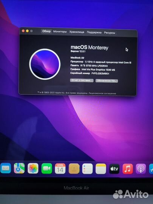The height and width of the screenshot is (204, 153).
Task: Open Calendar showing date 14
Action: point(60,168)
